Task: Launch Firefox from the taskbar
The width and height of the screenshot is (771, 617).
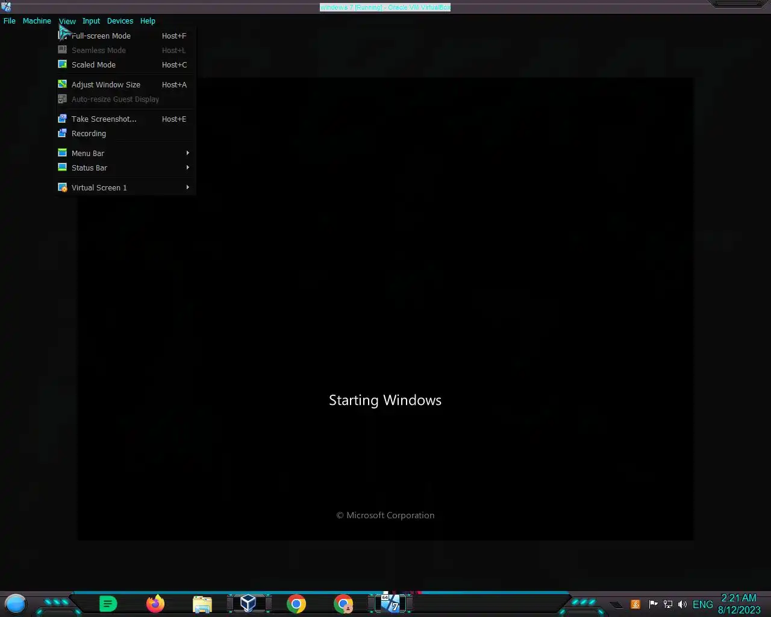Action: pyautogui.click(x=155, y=604)
